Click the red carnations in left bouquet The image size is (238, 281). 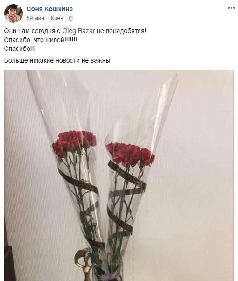pos(74,142)
